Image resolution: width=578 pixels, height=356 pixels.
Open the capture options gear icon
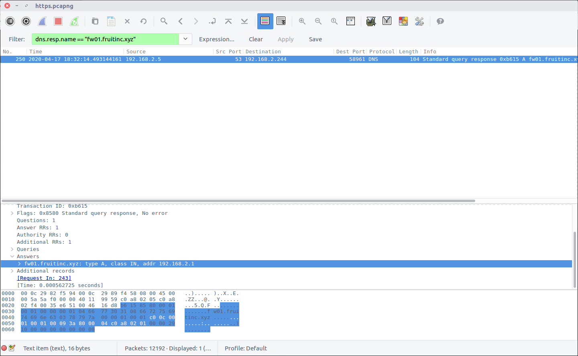pos(26,21)
